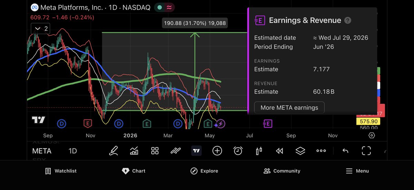
Task: Tap the More META earnings button
Action: 289,108
